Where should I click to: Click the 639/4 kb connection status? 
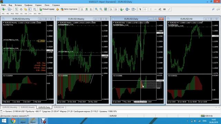[207, 116]
